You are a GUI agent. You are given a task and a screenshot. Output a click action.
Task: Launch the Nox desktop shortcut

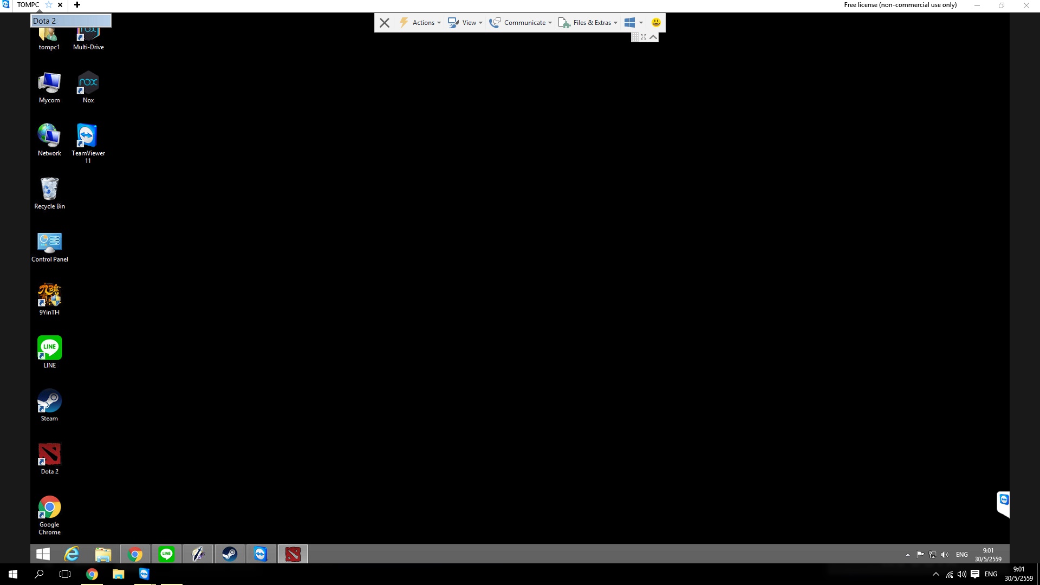click(x=88, y=88)
